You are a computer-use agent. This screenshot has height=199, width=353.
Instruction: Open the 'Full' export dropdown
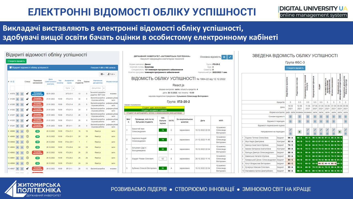(x=112, y=74)
